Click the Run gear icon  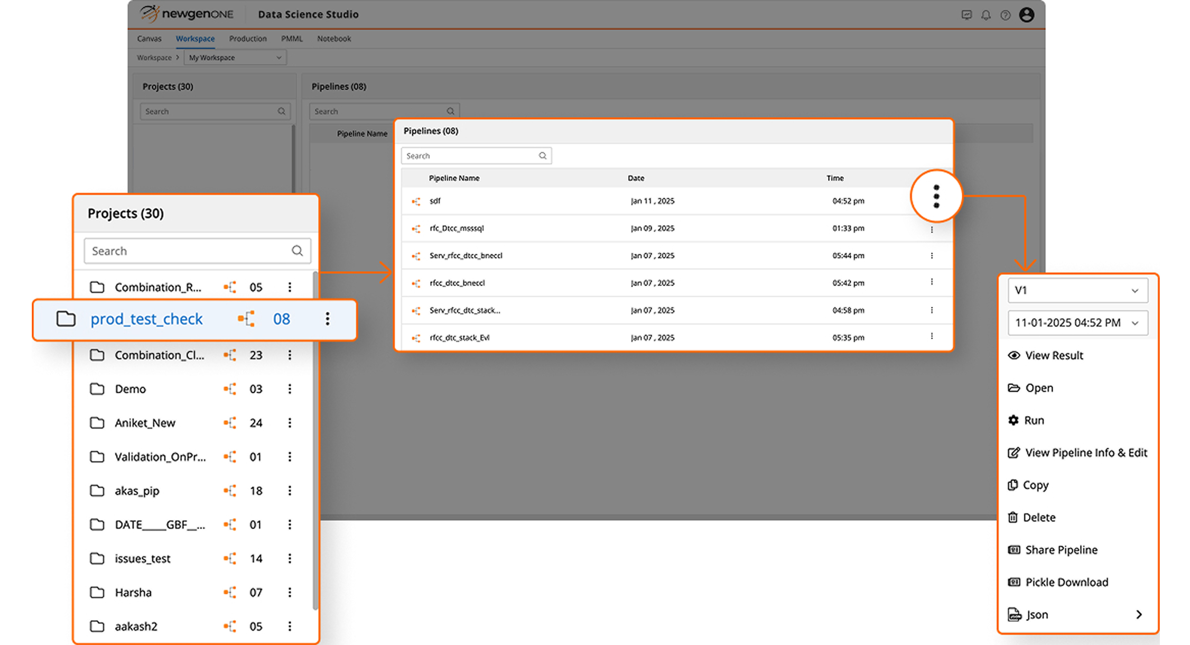pos(1014,420)
